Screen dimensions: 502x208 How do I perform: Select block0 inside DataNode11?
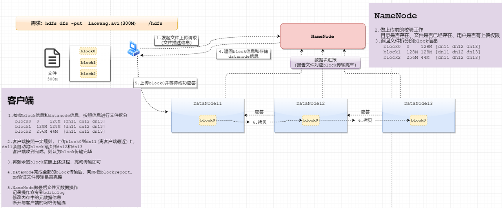[x=207, y=120]
